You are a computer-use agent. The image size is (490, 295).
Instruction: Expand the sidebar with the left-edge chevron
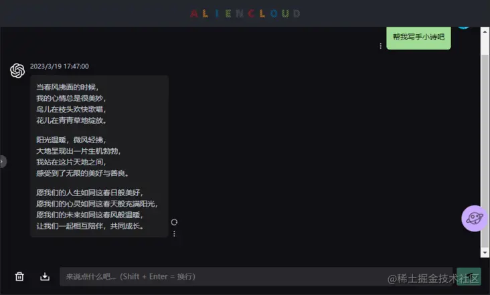(x=3, y=161)
